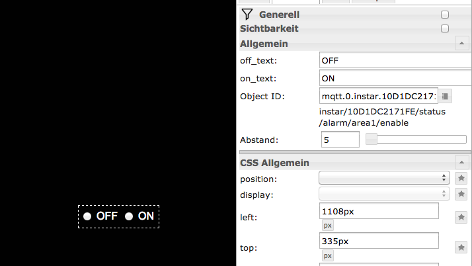Click into the Object ID text field
Screen dimensions: 472x266
(379, 96)
